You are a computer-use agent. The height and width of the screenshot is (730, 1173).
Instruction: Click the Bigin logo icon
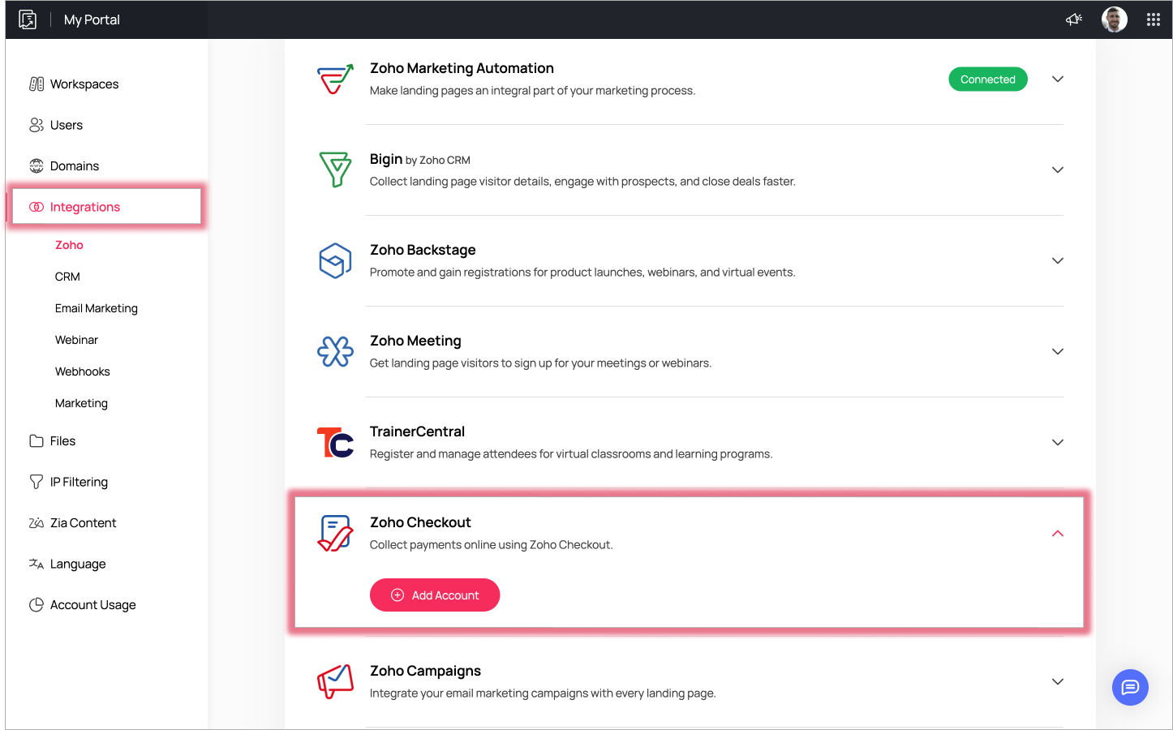[335, 170]
